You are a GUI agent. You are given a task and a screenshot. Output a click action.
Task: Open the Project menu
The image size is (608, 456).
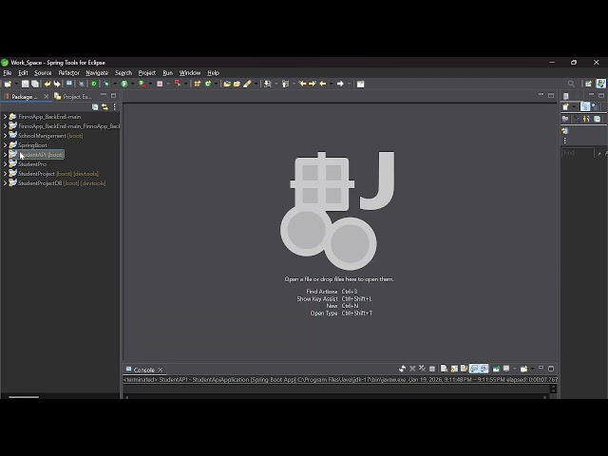coord(147,73)
